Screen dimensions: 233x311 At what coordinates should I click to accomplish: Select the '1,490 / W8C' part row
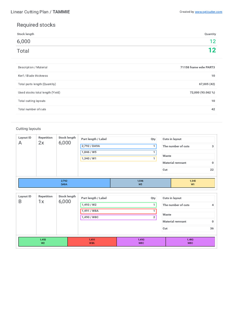(118, 217)
